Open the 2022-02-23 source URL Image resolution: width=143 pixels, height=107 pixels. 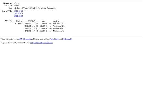19,13
